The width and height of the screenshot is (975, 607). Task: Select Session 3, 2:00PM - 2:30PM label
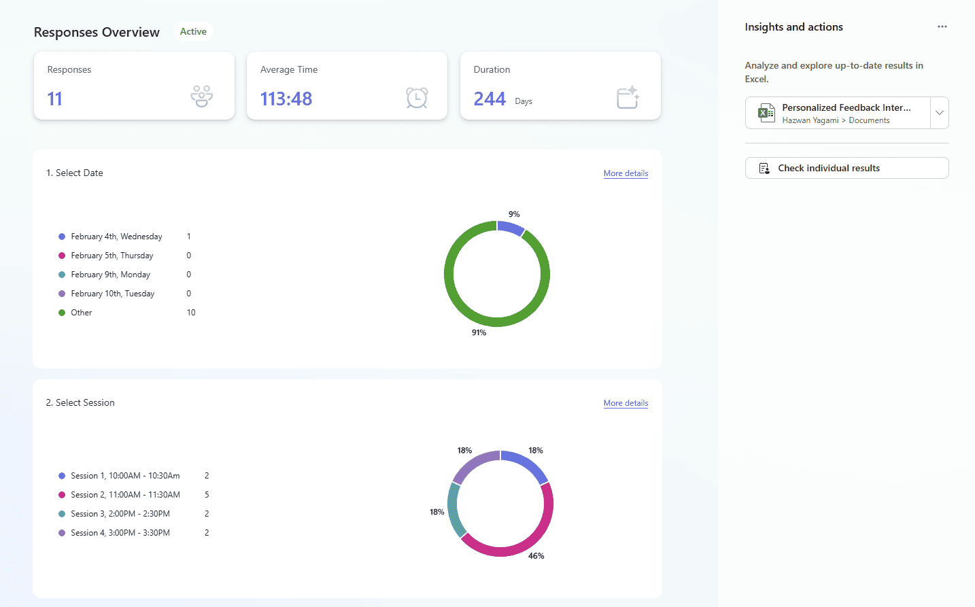point(120,514)
